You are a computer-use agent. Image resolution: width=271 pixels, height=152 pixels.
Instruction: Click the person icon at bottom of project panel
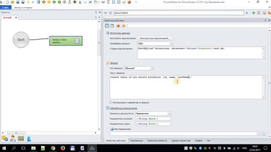(13, 138)
